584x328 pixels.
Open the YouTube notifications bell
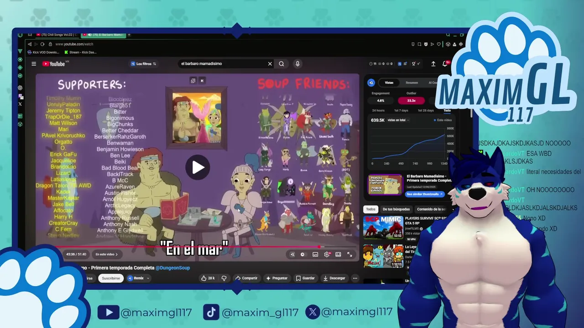[445, 64]
